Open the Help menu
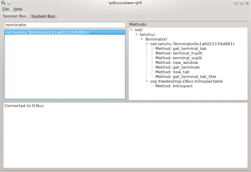The width and height of the screenshot is (251, 172). pyautogui.click(x=18, y=9)
